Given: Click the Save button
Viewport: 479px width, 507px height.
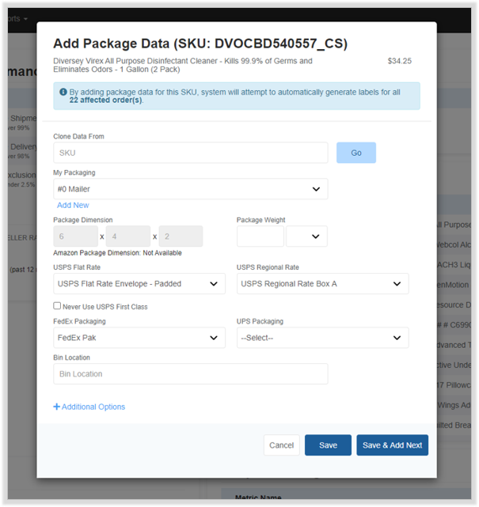Looking at the screenshot, I should [x=328, y=445].
